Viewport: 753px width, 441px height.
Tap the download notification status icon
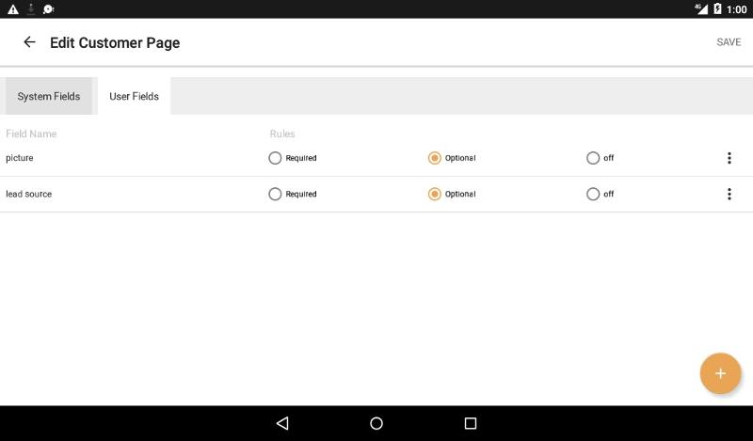click(x=31, y=9)
